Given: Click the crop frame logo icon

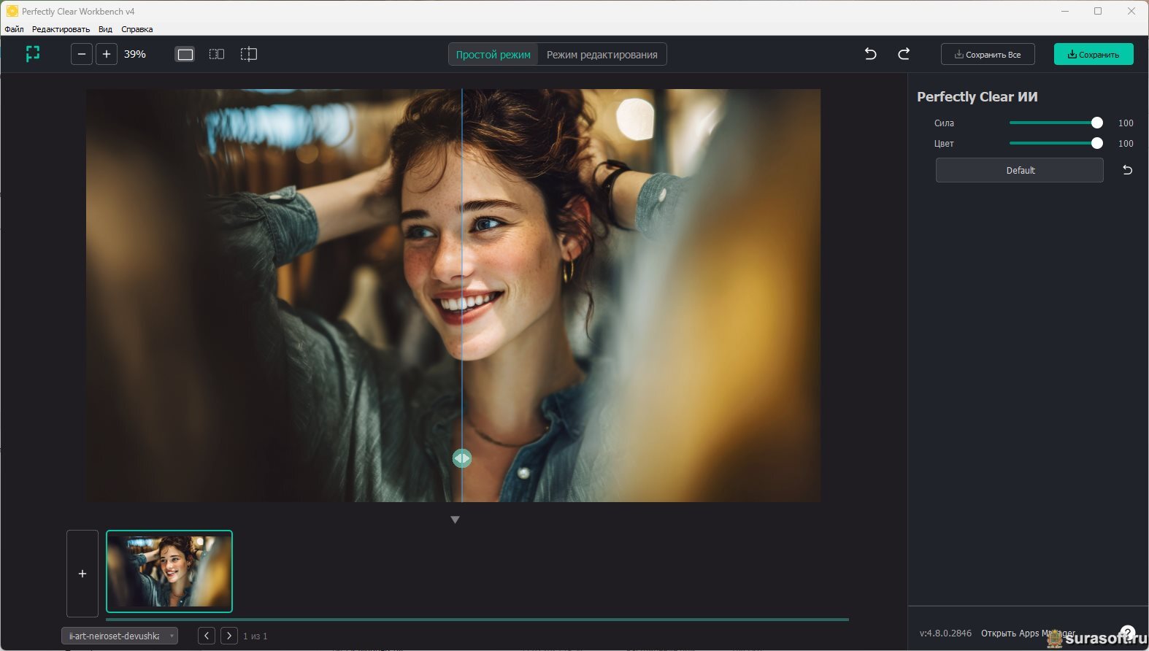Looking at the screenshot, I should pyautogui.click(x=33, y=54).
